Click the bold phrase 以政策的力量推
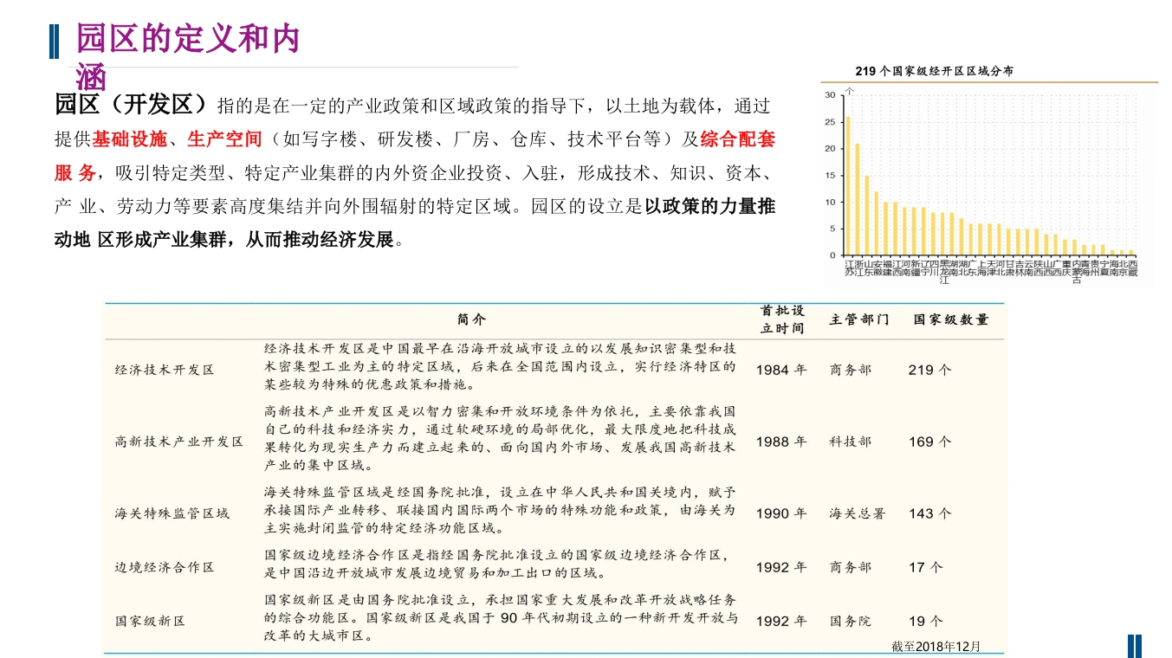 pos(710,207)
